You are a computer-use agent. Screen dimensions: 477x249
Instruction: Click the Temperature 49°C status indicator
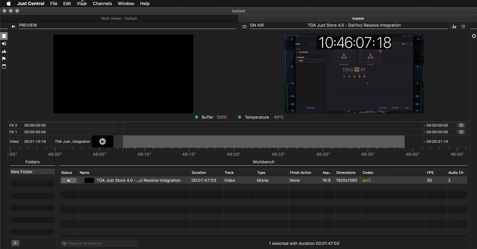[261, 117]
